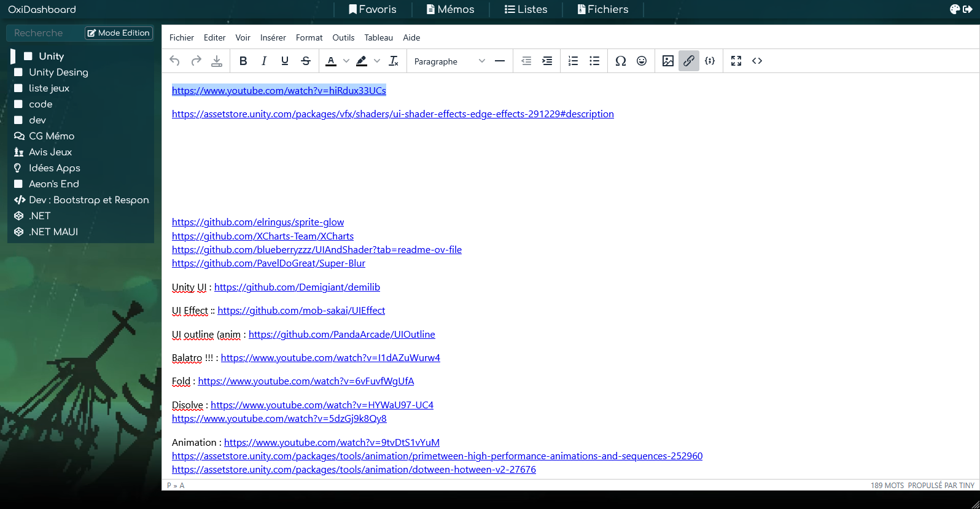Insert a numbered list
This screenshot has width=980, height=509.
tap(574, 61)
